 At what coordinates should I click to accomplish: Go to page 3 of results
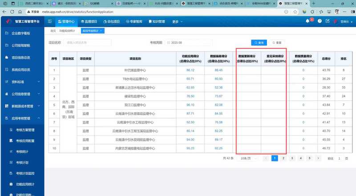292,158
